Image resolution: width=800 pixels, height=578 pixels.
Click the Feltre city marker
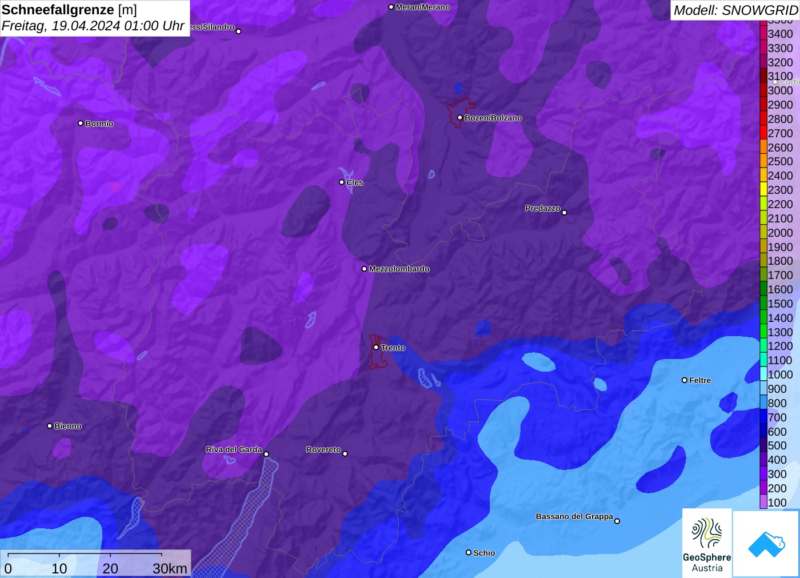click(685, 380)
